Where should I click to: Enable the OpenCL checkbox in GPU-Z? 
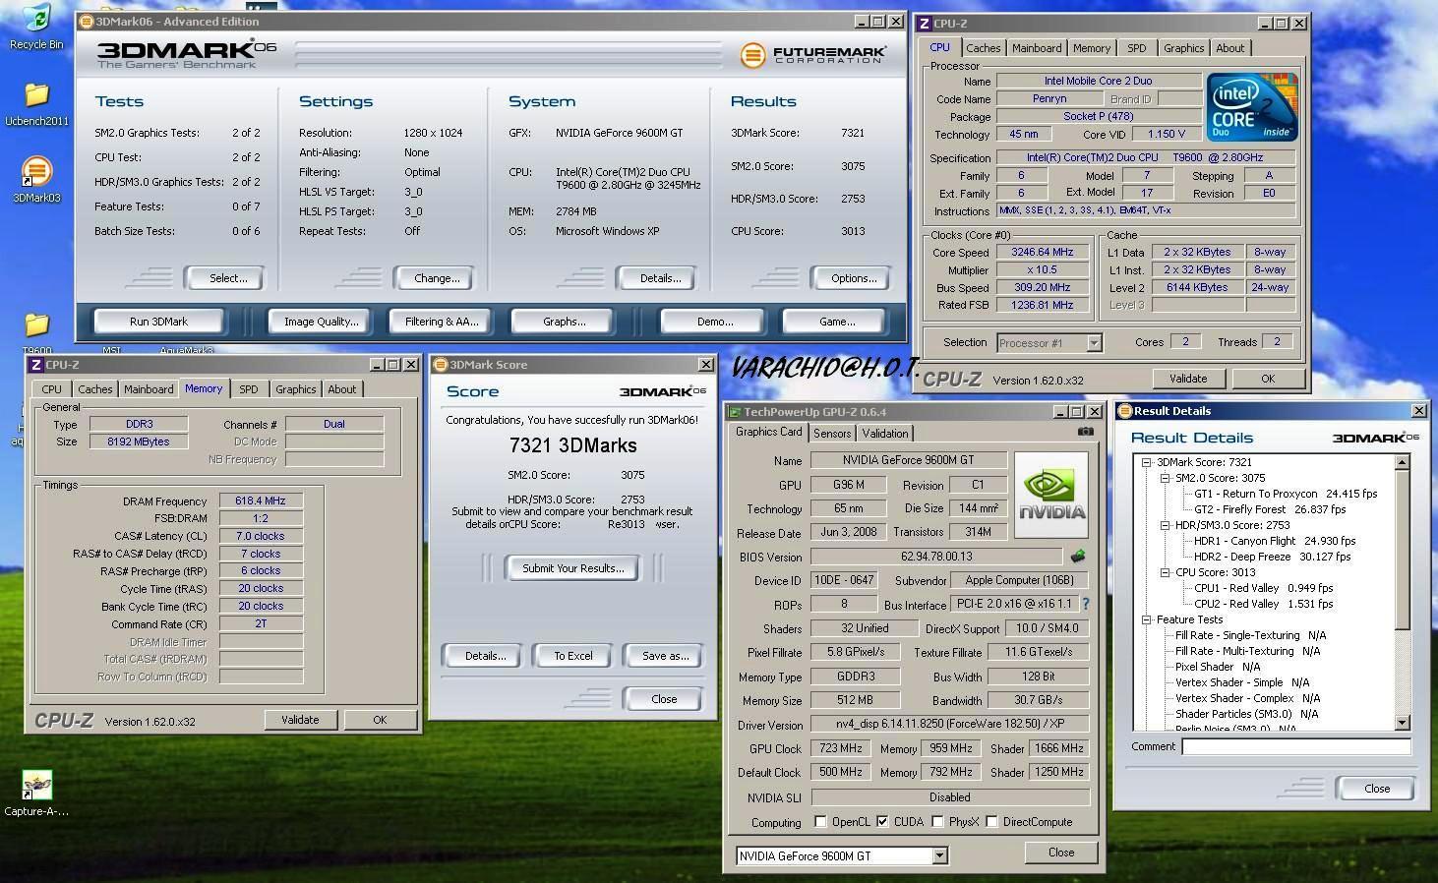820,822
